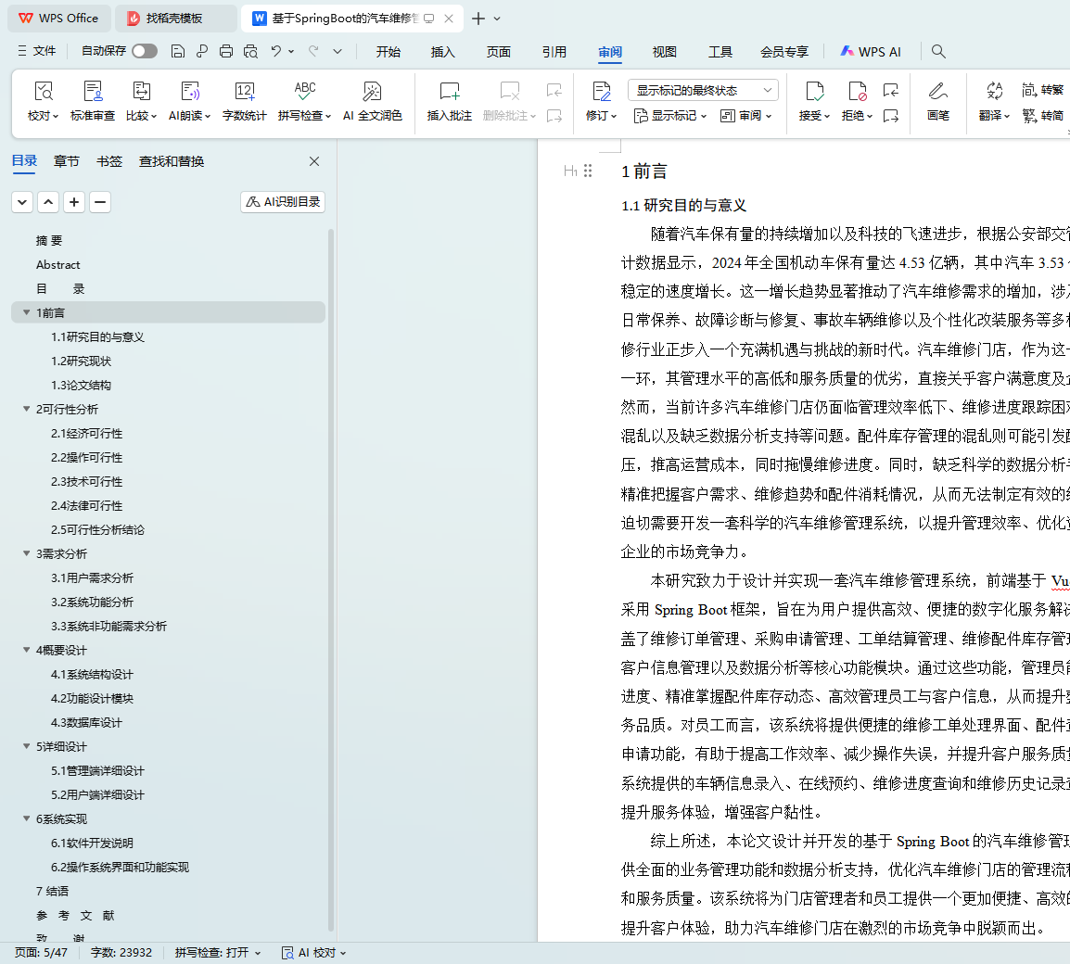
Task: Click the search magnifier icon in menu bar
Action: [x=938, y=52]
